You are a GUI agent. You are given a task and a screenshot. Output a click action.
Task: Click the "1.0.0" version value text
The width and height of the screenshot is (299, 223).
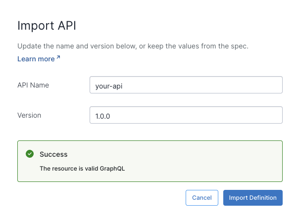coord(103,116)
